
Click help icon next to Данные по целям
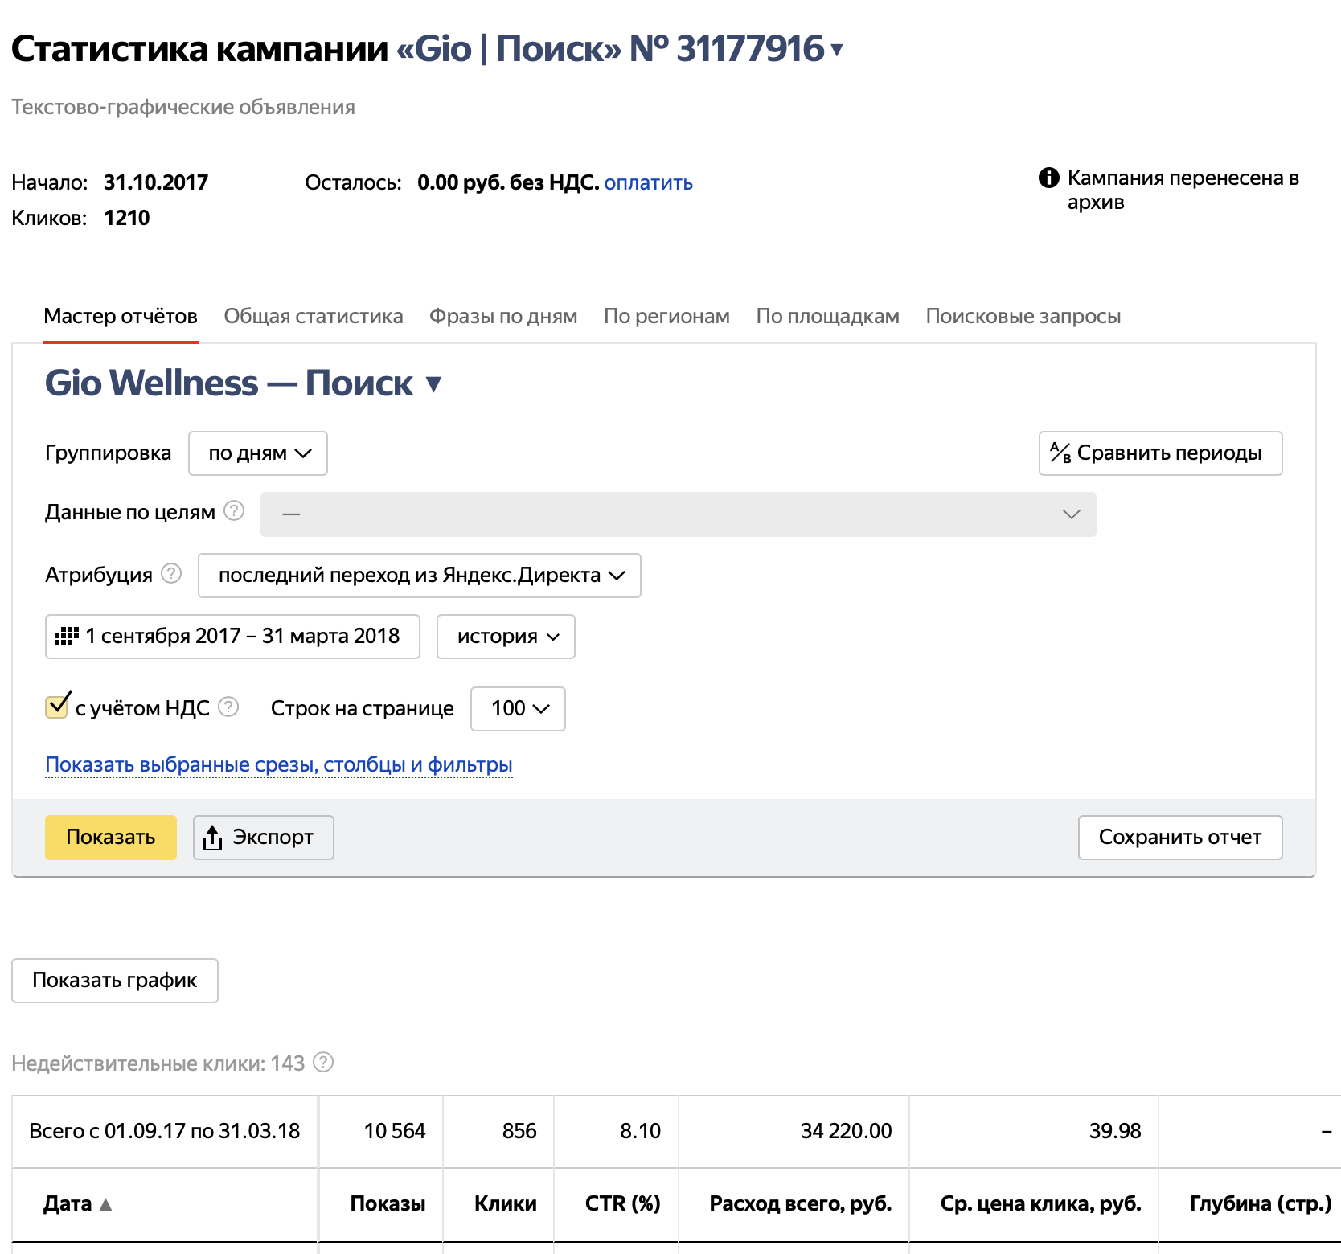234,510
